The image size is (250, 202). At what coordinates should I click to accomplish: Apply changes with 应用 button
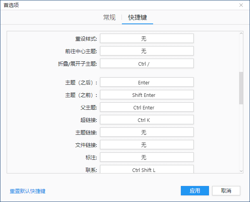[195, 191]
